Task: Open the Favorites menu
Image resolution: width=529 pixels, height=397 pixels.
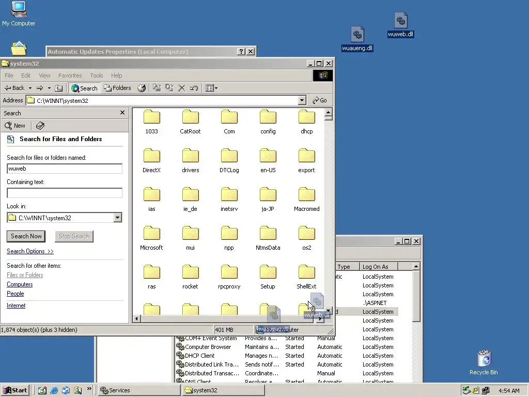Action: (x=70, y=75)
